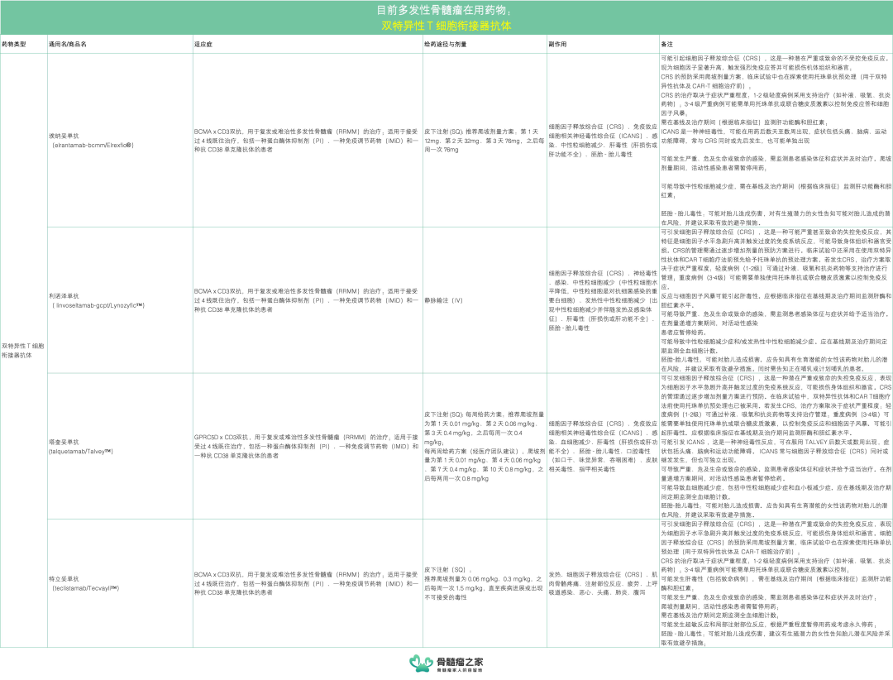Select the indication cell in the 特立妥单抗 row
The image size is (893, 680).
click(x=308, y=583)
